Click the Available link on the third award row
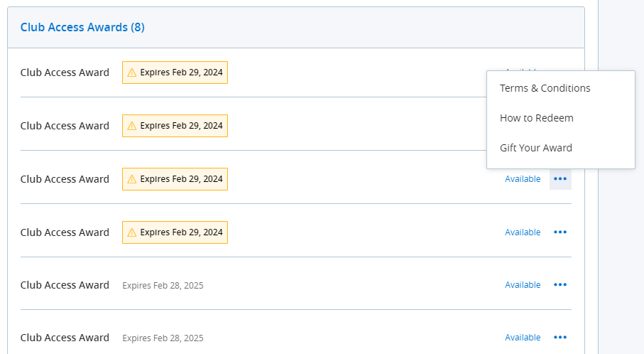This screenshot has width=644, height=354. point(523,179)
